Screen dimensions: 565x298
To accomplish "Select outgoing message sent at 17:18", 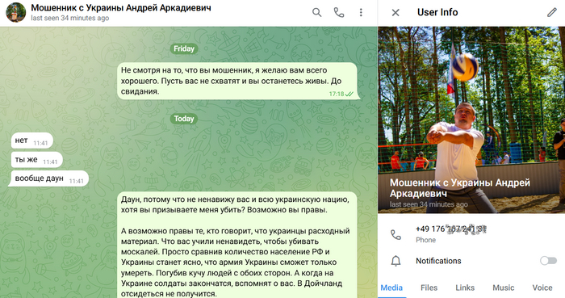I will [237, 81].
